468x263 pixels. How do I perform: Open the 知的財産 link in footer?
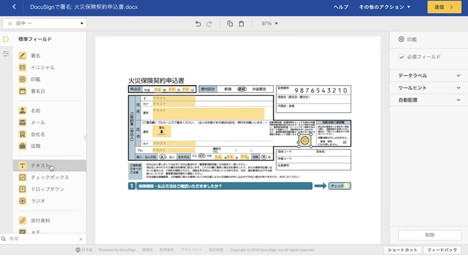pyautogui.click(x=216, y=250)
